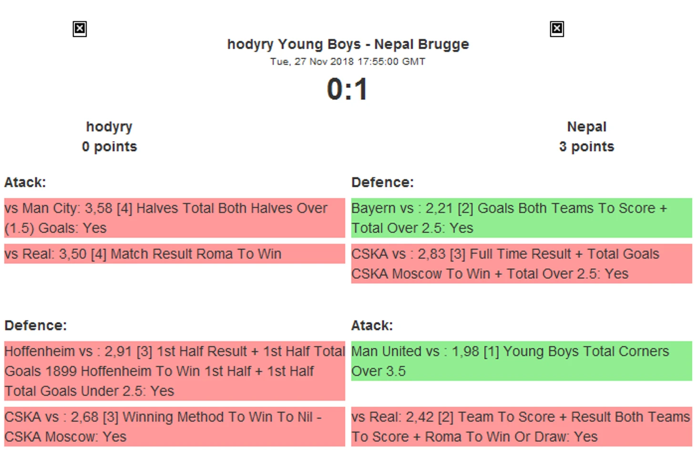
Task: Select the Hoffenheim 1st Half Result bet
Action: (x=174, y=371)
